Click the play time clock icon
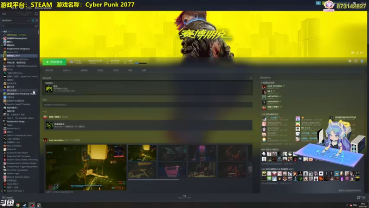Screen dimensions: 369x208 point(107,62)
